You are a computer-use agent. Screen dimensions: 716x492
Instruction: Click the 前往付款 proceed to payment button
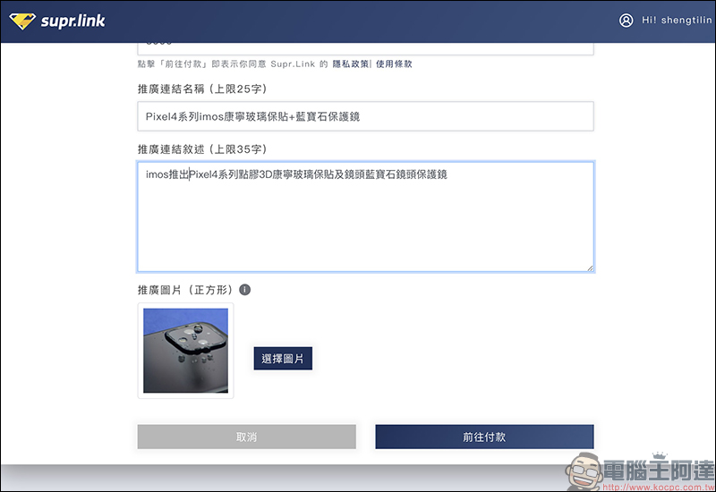point(484,437)
